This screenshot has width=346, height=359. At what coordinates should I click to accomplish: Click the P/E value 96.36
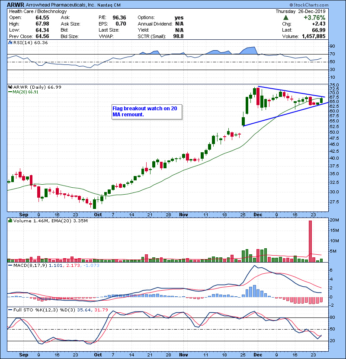[x=119, y=18]
